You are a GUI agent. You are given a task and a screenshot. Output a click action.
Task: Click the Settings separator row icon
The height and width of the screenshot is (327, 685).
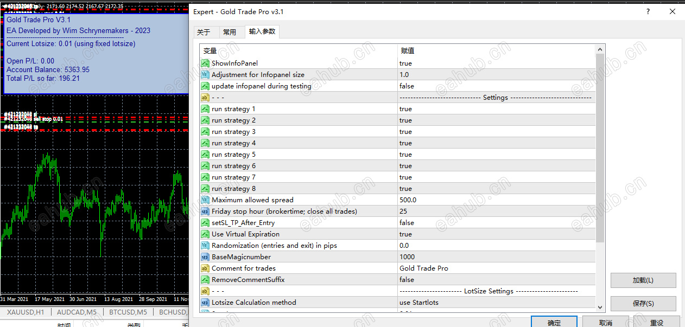(x=205, y=98)
